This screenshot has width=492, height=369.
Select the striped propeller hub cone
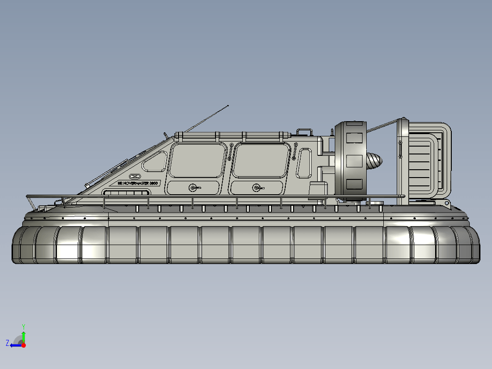375,161
